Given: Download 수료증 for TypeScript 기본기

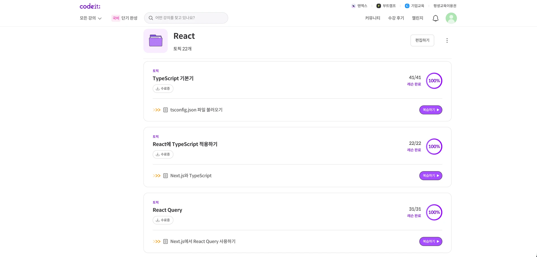Looking at the screenshot, I should click(x=163, y=89).
